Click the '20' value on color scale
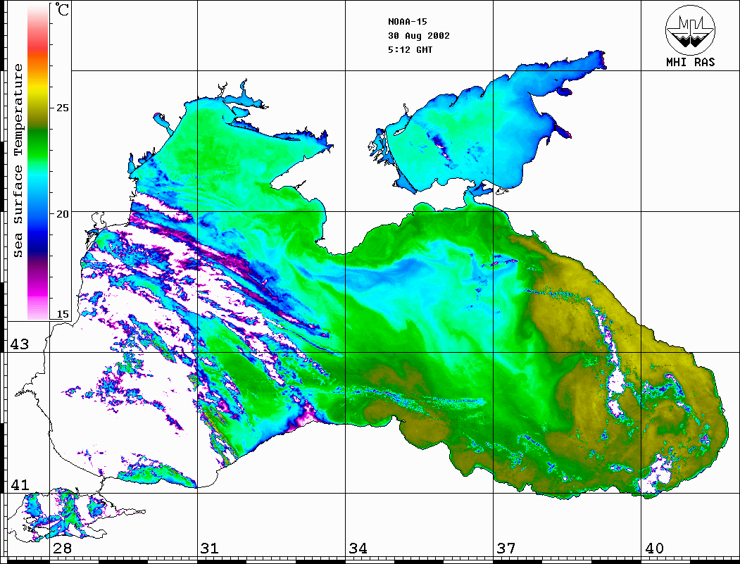The image size is (740, 564). pyautogui.click(x=62, y=214)
